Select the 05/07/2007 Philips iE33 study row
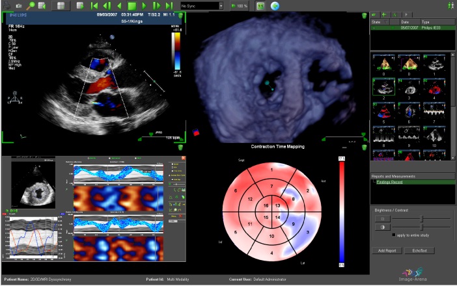The height and width of the screenshot is (286, 457). pyautogui.click(x=413, y=28)
